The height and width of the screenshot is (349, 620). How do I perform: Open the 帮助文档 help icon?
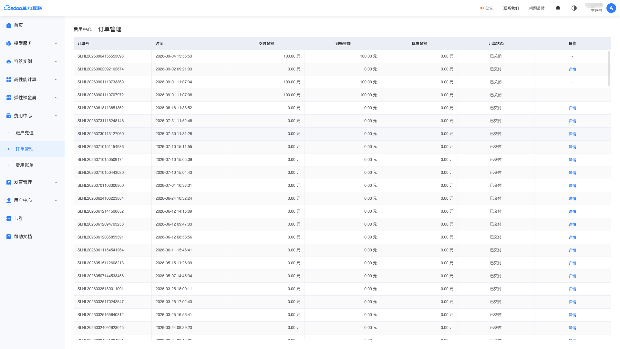pyautogui.click(x=9, y=237)
